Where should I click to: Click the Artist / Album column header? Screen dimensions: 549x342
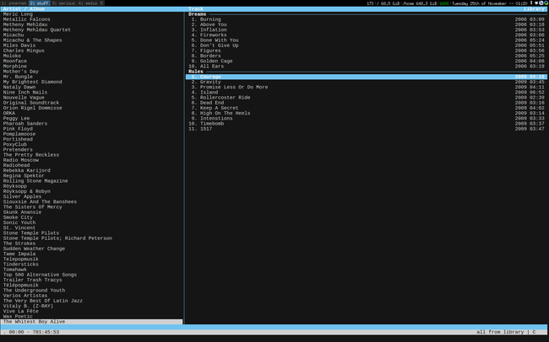click(24, 9)
